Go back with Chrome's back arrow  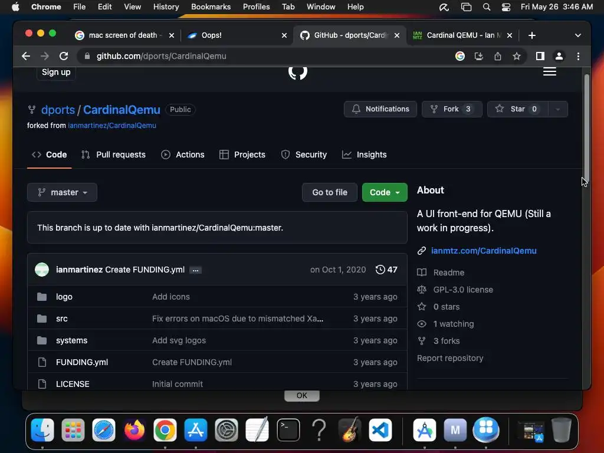pos(26,56)
